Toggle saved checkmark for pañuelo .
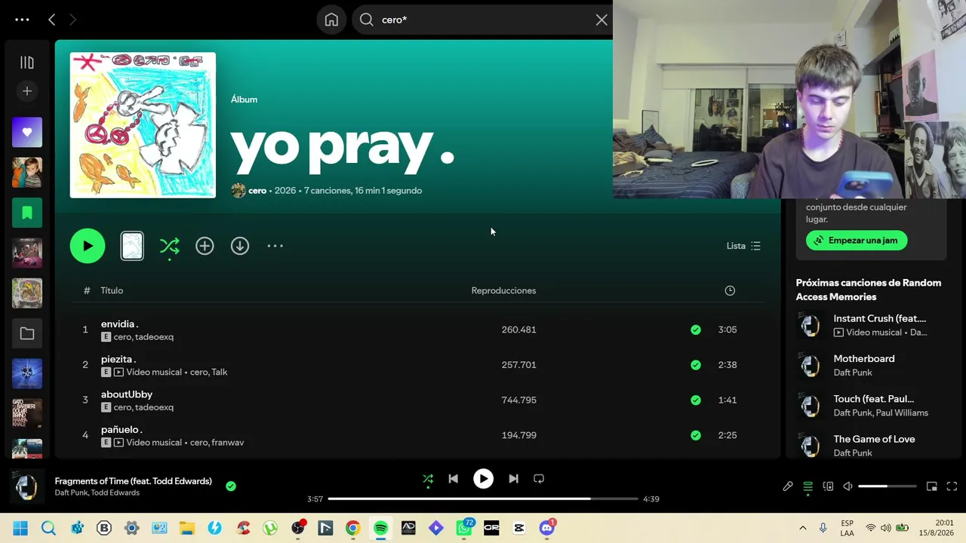This screenshot has width=966, height=543. (x=696, y=435)
